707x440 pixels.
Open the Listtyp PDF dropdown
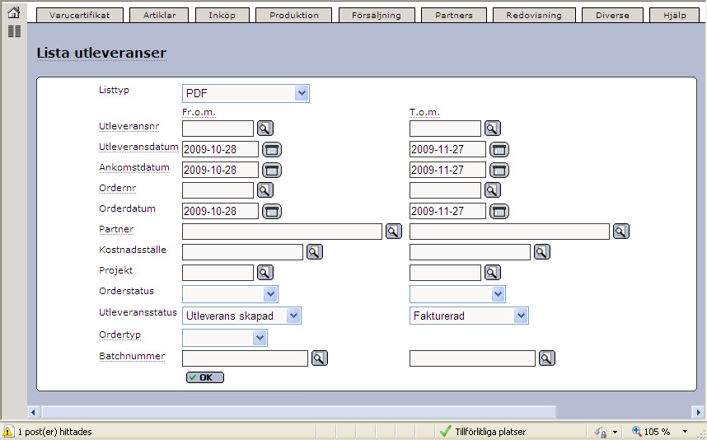(246, 93)
